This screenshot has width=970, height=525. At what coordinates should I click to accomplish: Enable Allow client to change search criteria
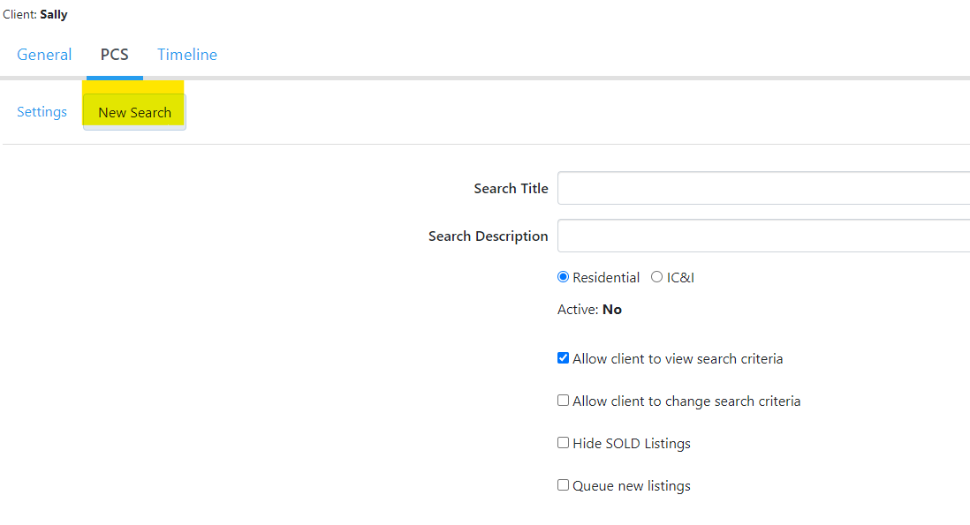click(563, 400)
